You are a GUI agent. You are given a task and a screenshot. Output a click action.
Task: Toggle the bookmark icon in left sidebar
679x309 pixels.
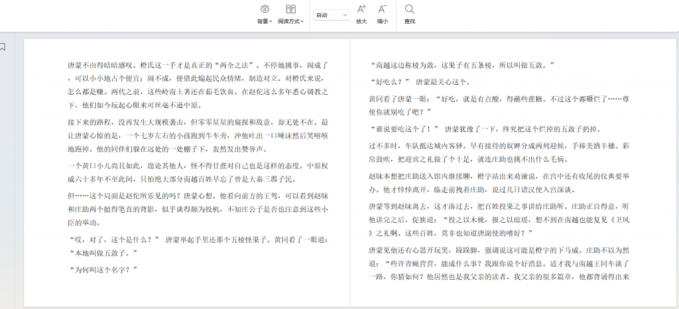pyautogui.click(x=3, y=46)
